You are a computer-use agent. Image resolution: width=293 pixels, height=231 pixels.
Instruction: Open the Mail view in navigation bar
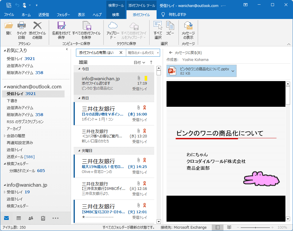(6, 218)
